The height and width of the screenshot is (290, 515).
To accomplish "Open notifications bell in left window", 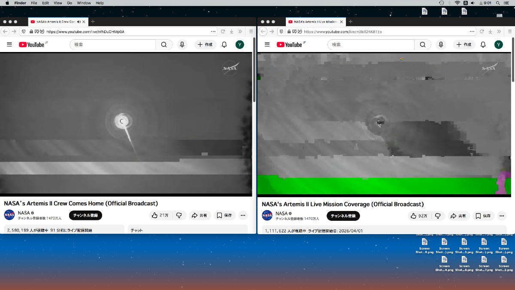I will [224, 45].
